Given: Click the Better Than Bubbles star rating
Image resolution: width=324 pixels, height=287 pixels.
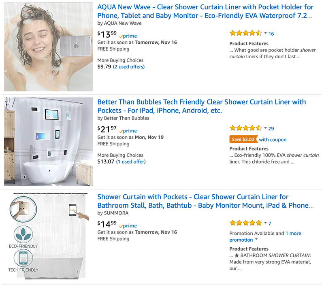Looking at the screenshot, I should click(x=245, y=128).
